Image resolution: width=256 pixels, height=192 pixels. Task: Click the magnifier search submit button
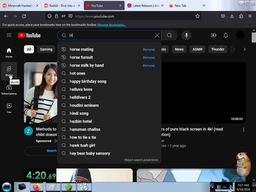pyautogui.click(x=169, y=35)
